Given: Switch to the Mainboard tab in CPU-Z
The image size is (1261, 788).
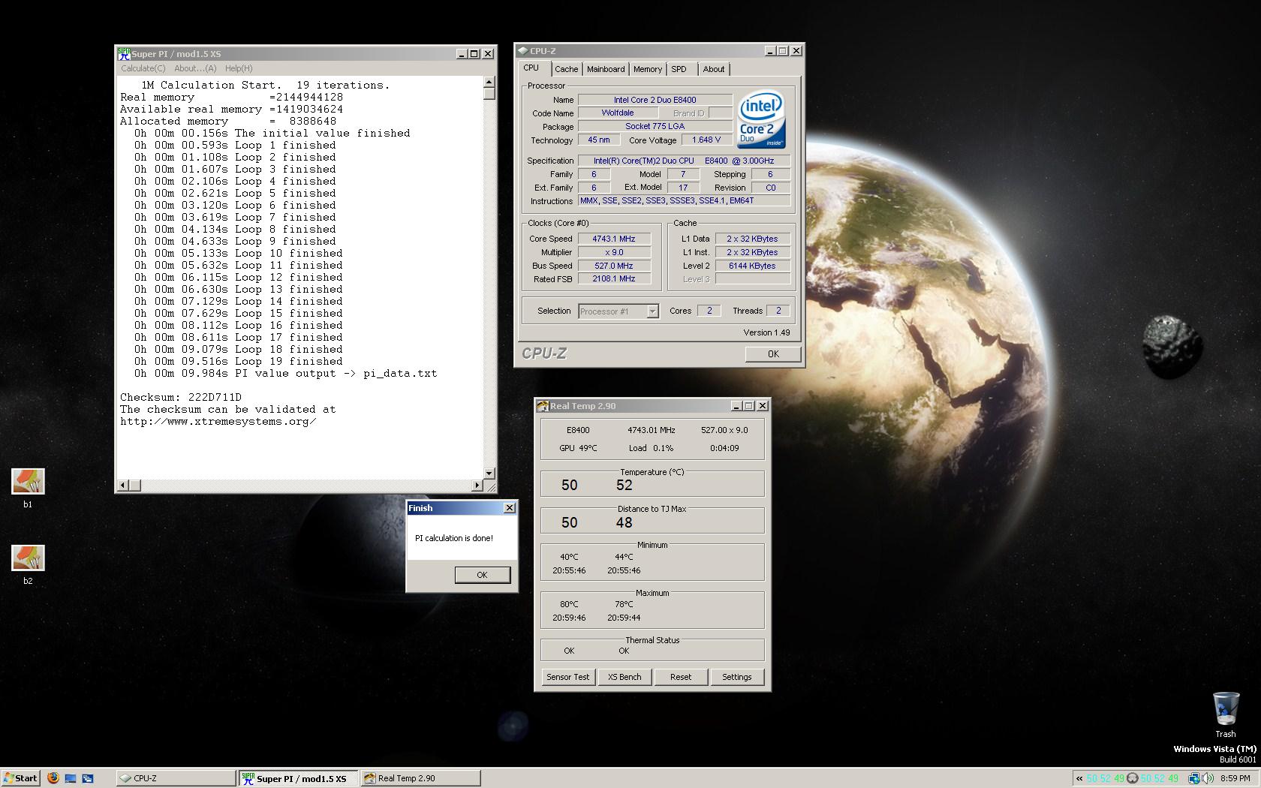Looking at the screenshot, I should pyautogui.click(x=606, y=69).
